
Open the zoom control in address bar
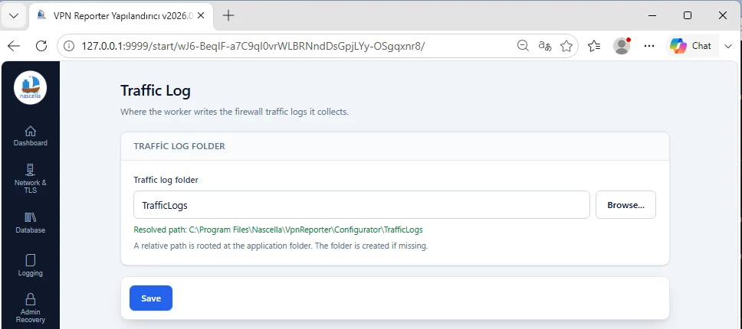(523, 46)
